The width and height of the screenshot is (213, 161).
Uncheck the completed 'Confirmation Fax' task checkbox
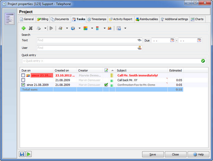pos(23,85)
